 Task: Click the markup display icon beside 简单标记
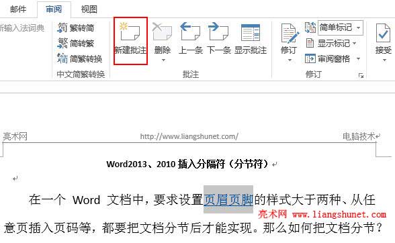(310, 28)
